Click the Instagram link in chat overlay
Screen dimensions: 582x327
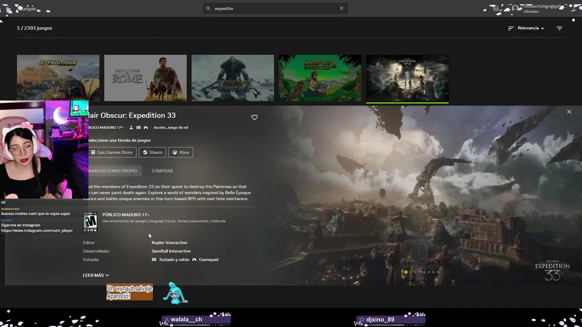click(37, 231)
